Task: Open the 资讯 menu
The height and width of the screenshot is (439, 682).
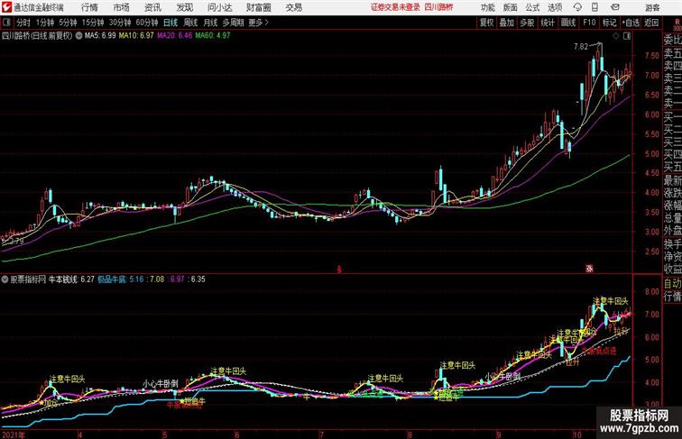Action: (x=152, y=7)
